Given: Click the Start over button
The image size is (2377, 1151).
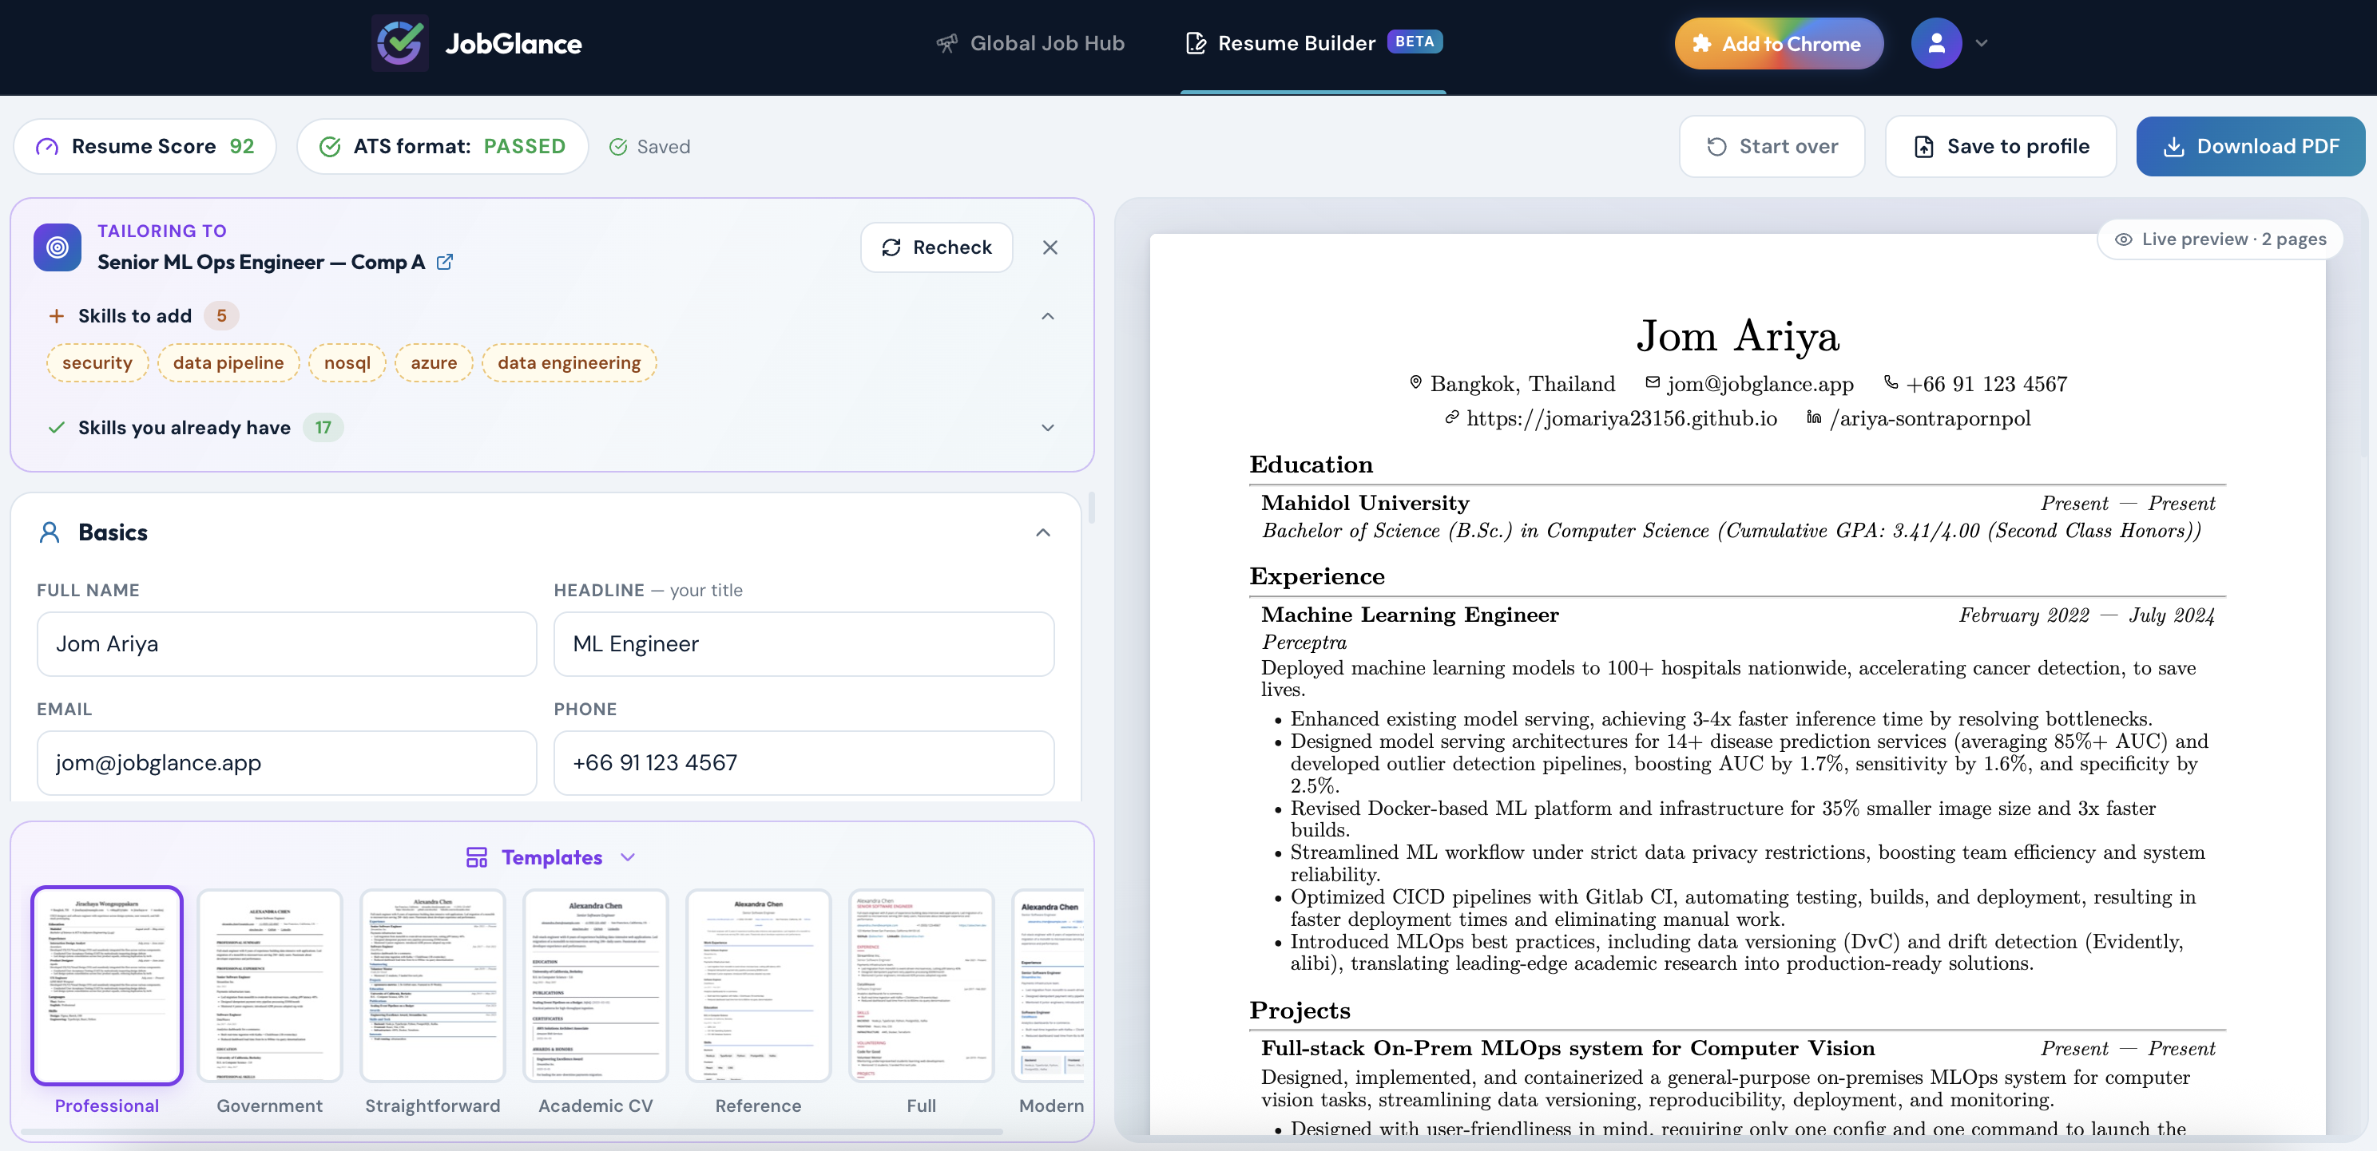Looking at the screenshot, I should (x=1772, y=147).
